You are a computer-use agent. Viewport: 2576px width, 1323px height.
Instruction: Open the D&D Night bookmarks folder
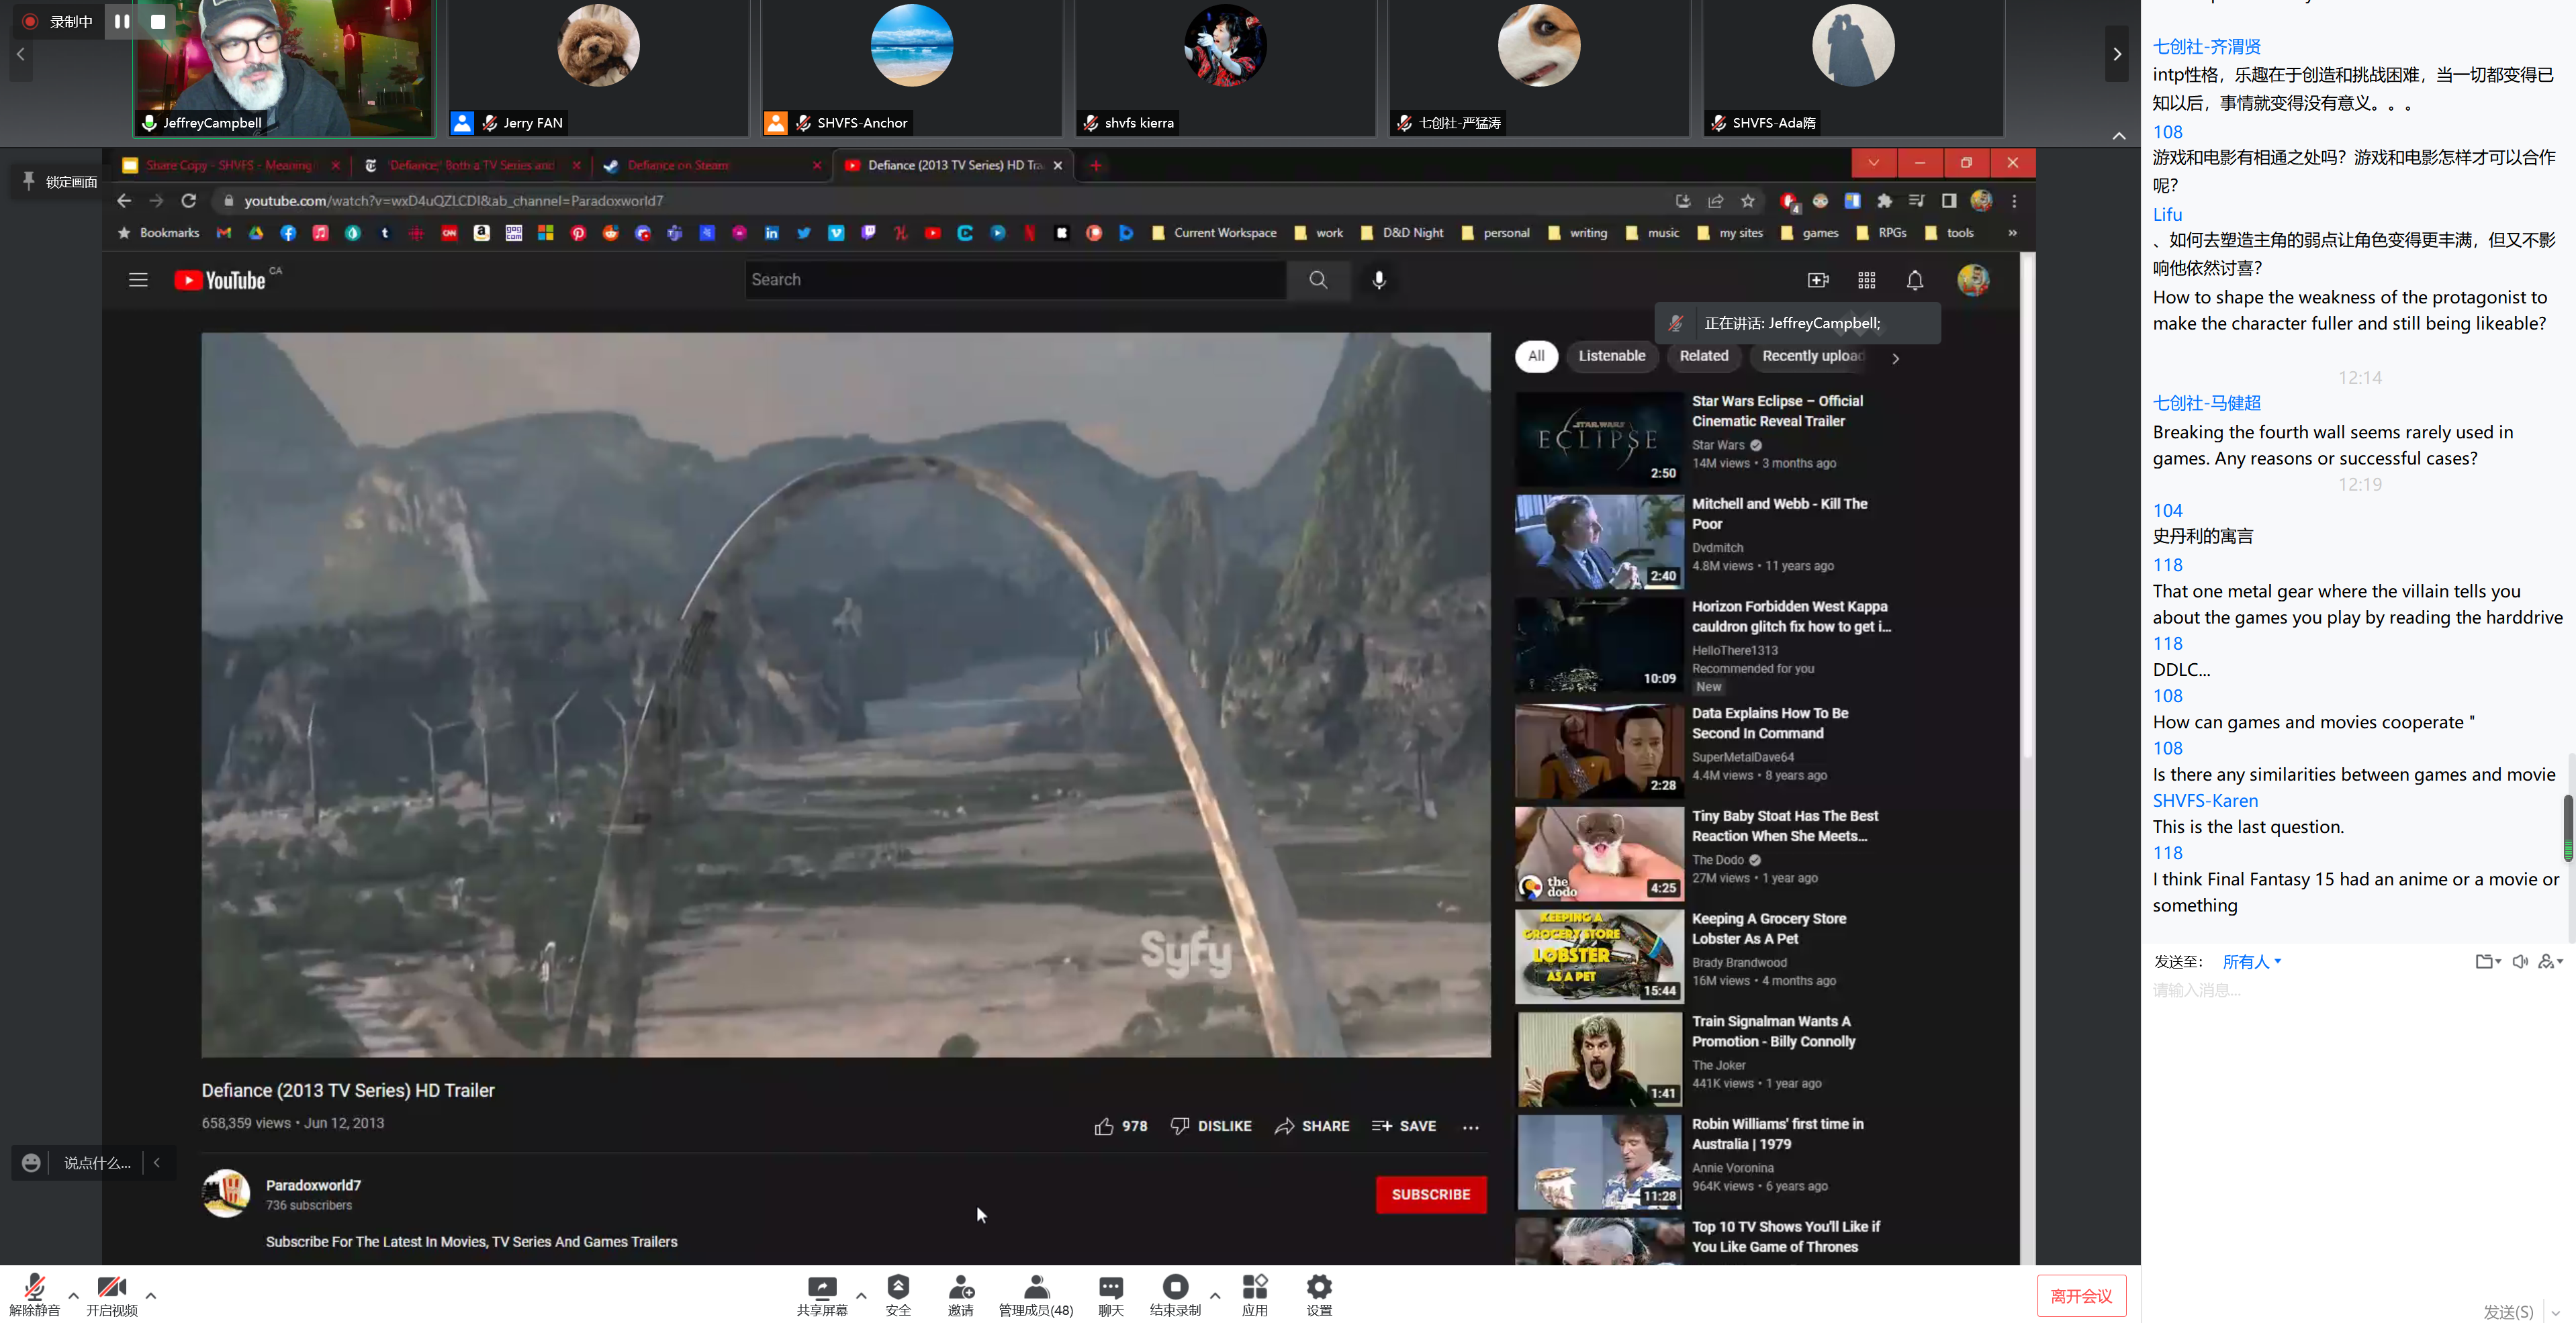tap(1402, 233)
